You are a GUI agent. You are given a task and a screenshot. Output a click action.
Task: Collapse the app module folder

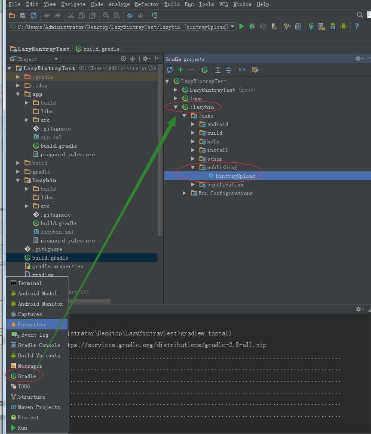click(18, 94)
